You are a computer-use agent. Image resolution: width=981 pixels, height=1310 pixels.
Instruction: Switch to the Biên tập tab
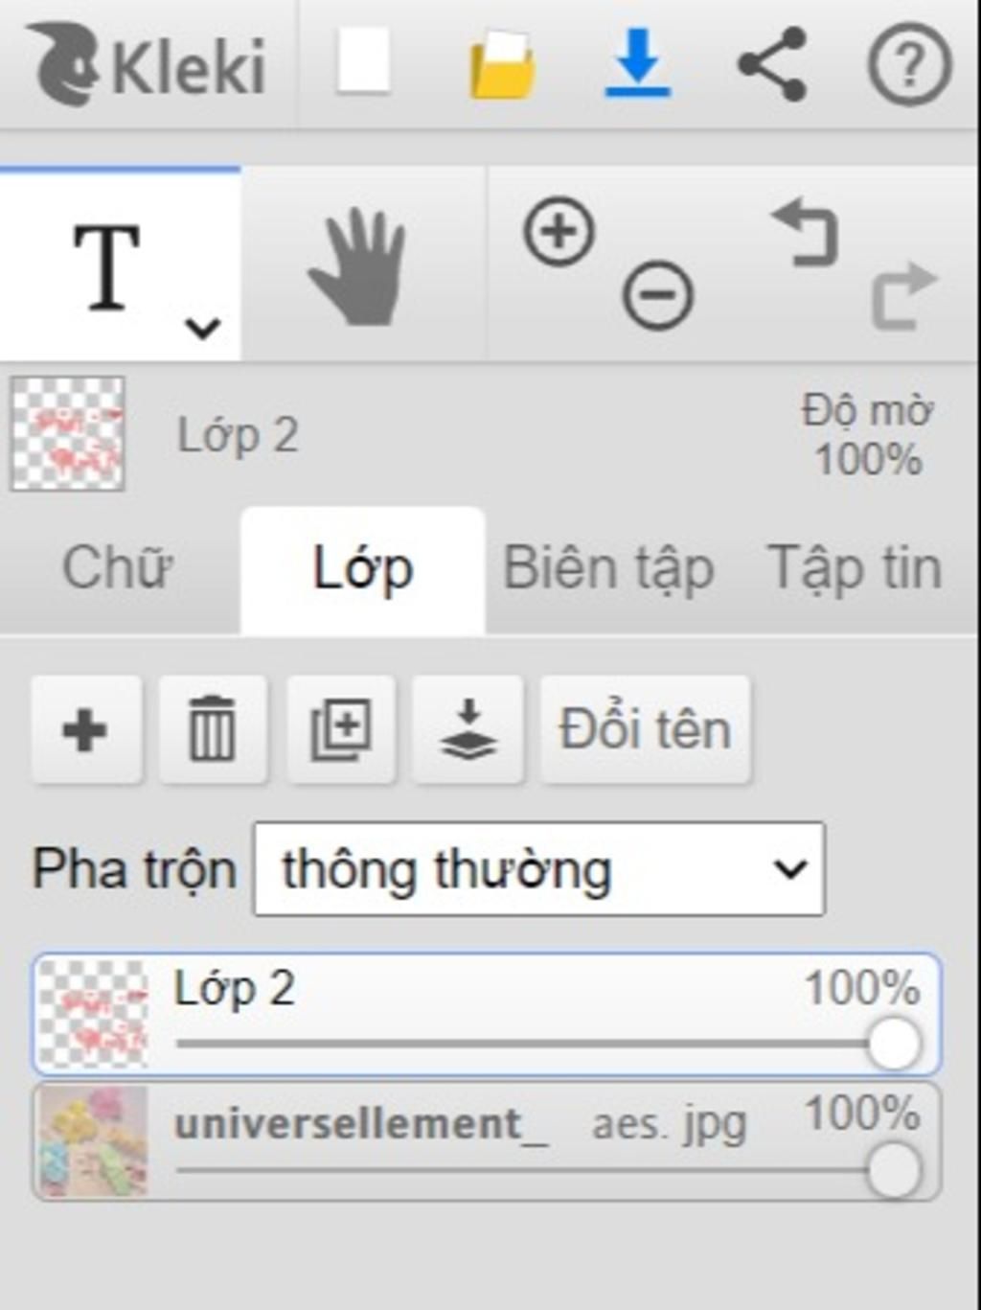point(608,568)
